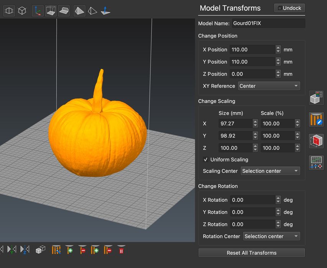Click the build volume outline icon
The width and height of the screenshot is (327, 268).
51,11
